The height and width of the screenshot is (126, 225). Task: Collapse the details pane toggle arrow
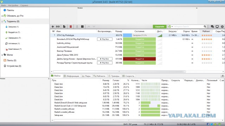coord(223,76)
